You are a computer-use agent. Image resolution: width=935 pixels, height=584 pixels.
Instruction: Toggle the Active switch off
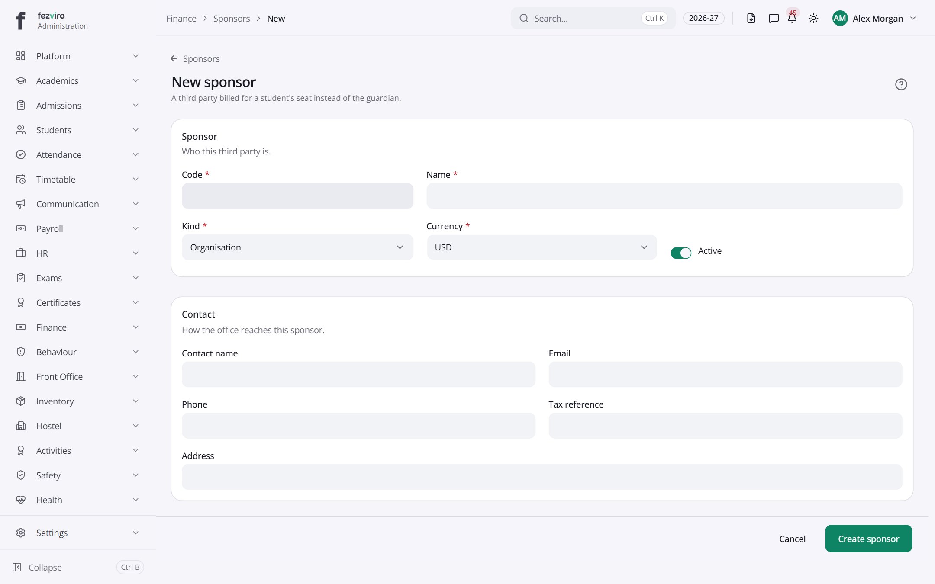click(681, 253)
